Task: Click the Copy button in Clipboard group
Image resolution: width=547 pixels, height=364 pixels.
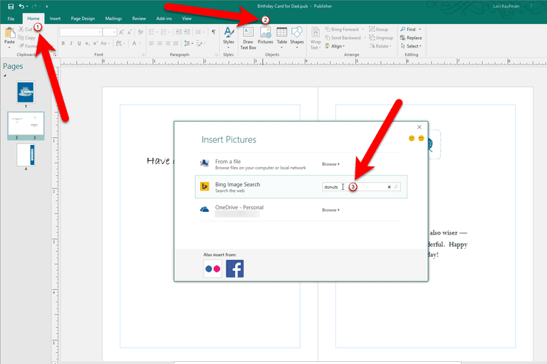Action: click(27, 38)
